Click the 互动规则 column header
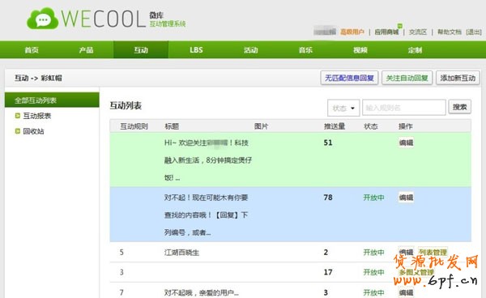The height and width of the screenshot is (298, 486). 134,126
